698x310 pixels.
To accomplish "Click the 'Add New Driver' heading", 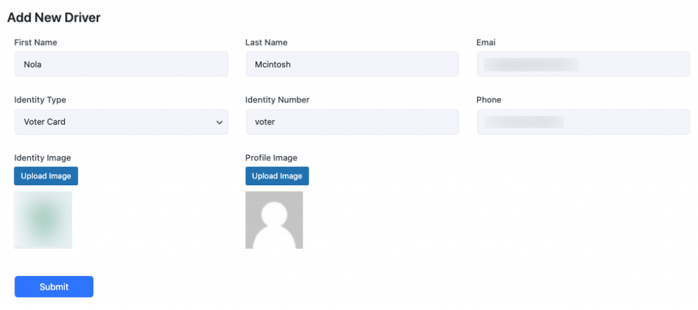I will pos(54,18).
